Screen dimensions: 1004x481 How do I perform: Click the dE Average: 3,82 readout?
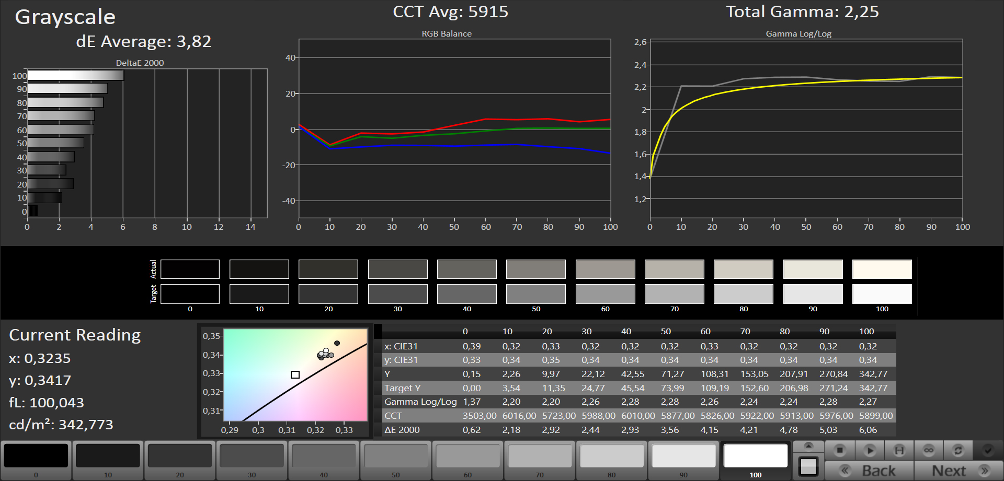pyautogui.click(x=144, y=41)
